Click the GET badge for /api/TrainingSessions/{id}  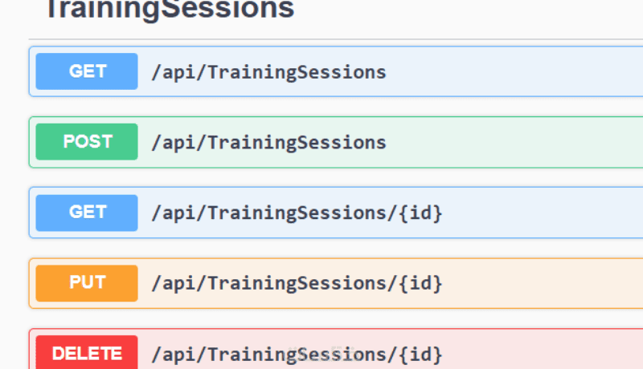click(87, 213)
